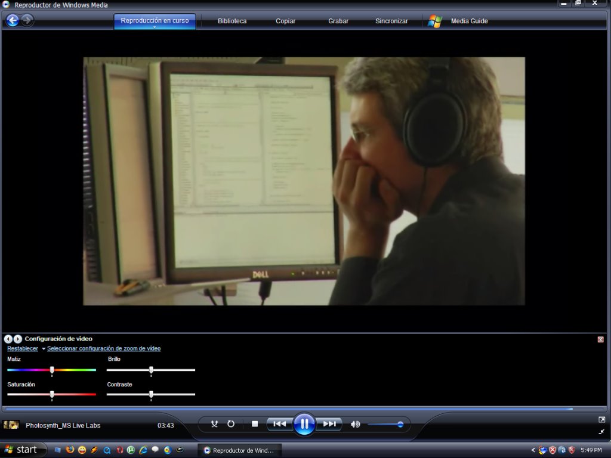Show previous enhancement panel arrow
This screenshot has width=611, height=458.
coord(8,339)
